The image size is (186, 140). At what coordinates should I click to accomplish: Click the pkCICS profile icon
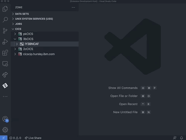click(20, 34)
